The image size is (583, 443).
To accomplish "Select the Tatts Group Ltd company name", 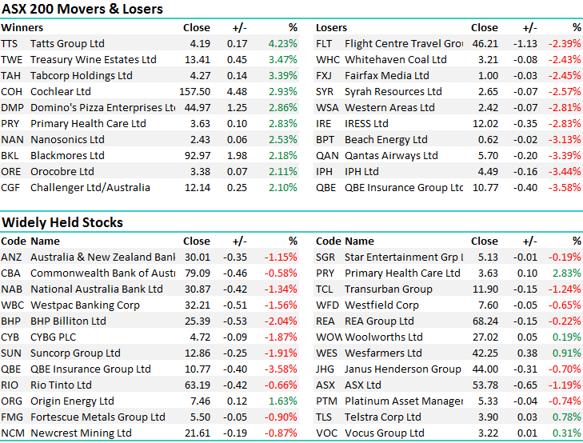I will 67,44.
